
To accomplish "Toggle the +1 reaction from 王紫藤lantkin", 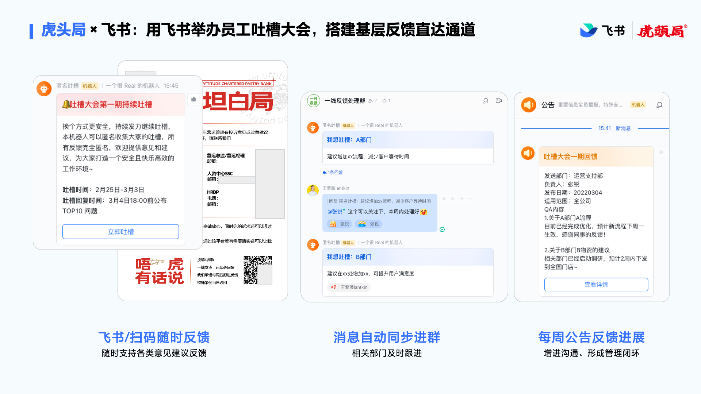I will point(349,287).
